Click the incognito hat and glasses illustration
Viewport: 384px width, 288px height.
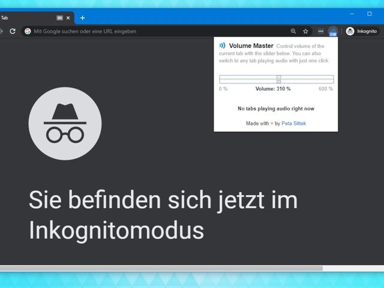coord(65,124)
